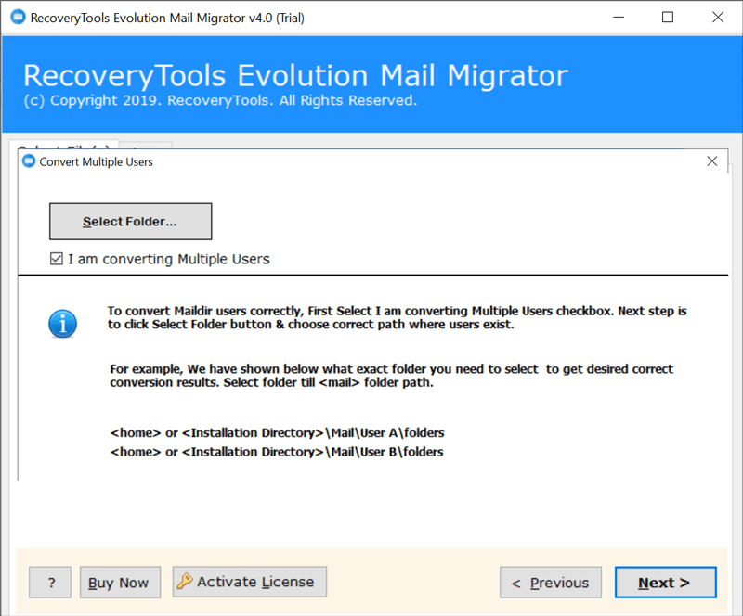This screenshot has height=616, width=743.
Task: Click the blue information icon
Action: coord(62,324)
